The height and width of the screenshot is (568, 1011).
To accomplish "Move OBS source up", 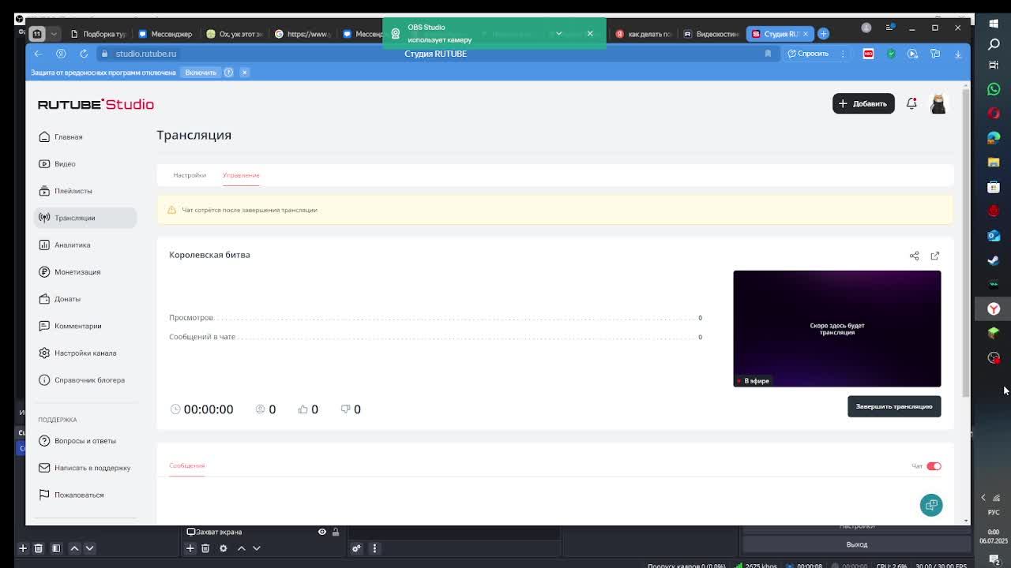I will pyautogui.click(x=242, y=548).
